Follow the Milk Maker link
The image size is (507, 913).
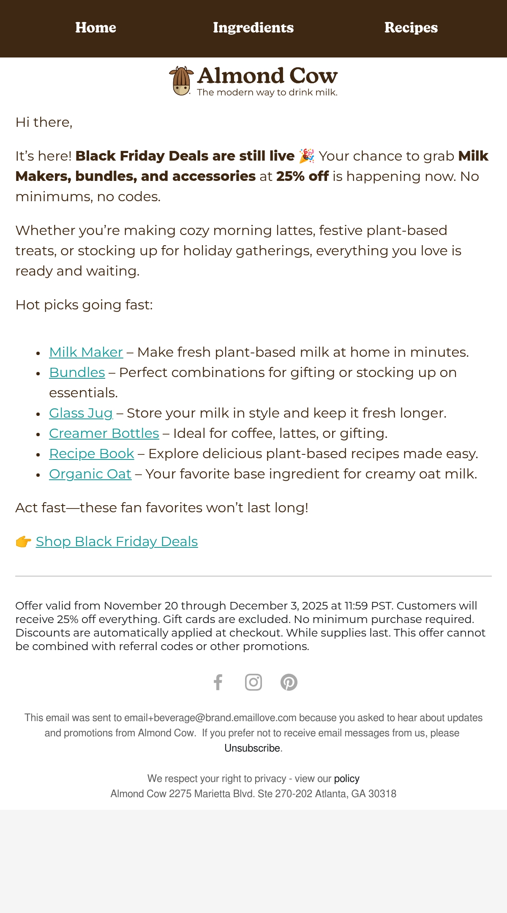(x=86, y=352)
